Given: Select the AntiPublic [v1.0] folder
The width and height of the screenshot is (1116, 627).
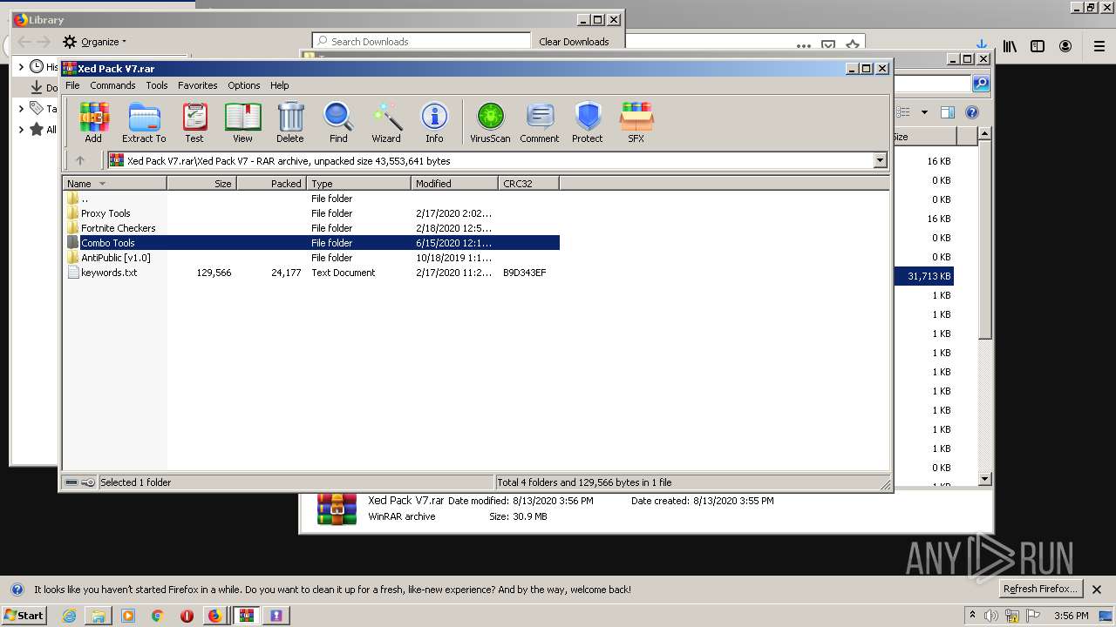Looking at the screenshot, I should [115, 258].
